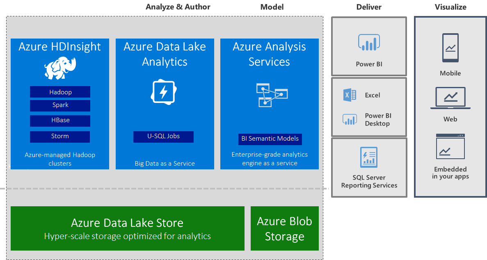Click the Embedded app window icon
Image resolution: width=487 pixels, height=260 pixels.
pyautogui.click(x=450, y=146)
